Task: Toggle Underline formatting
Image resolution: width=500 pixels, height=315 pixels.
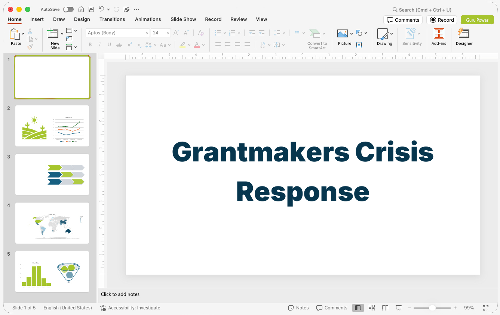Action: (x=110, y=45)
